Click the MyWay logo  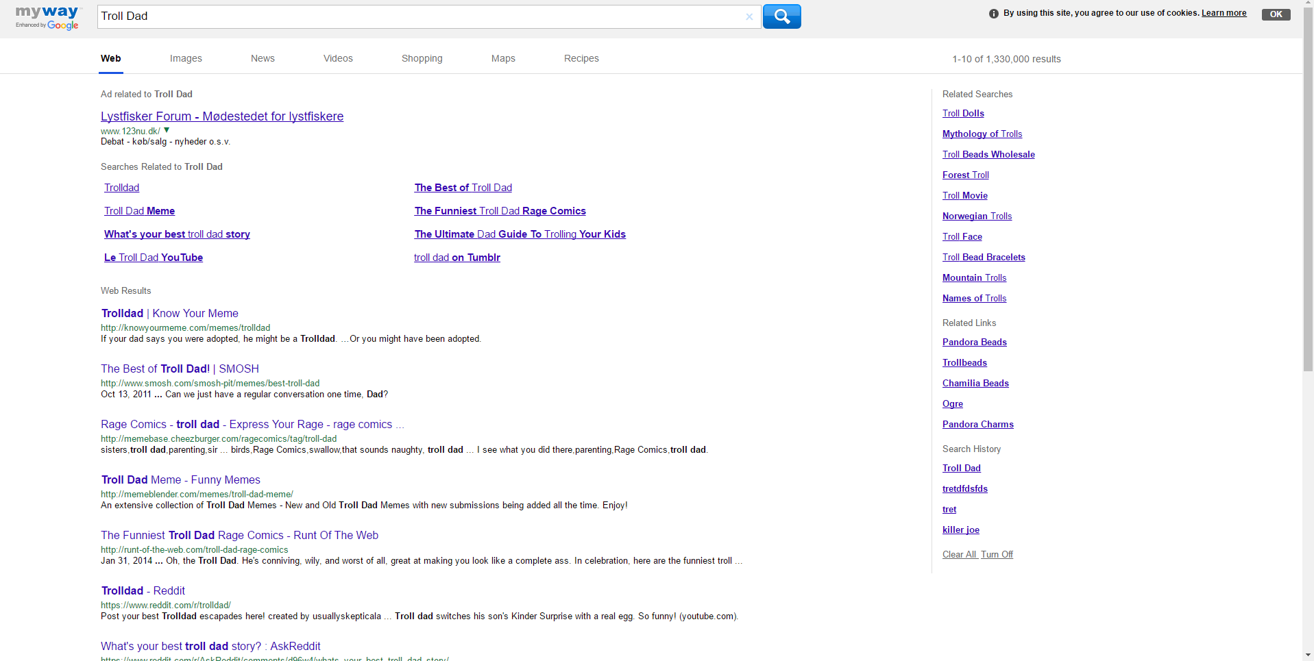(x=47, y=17)
